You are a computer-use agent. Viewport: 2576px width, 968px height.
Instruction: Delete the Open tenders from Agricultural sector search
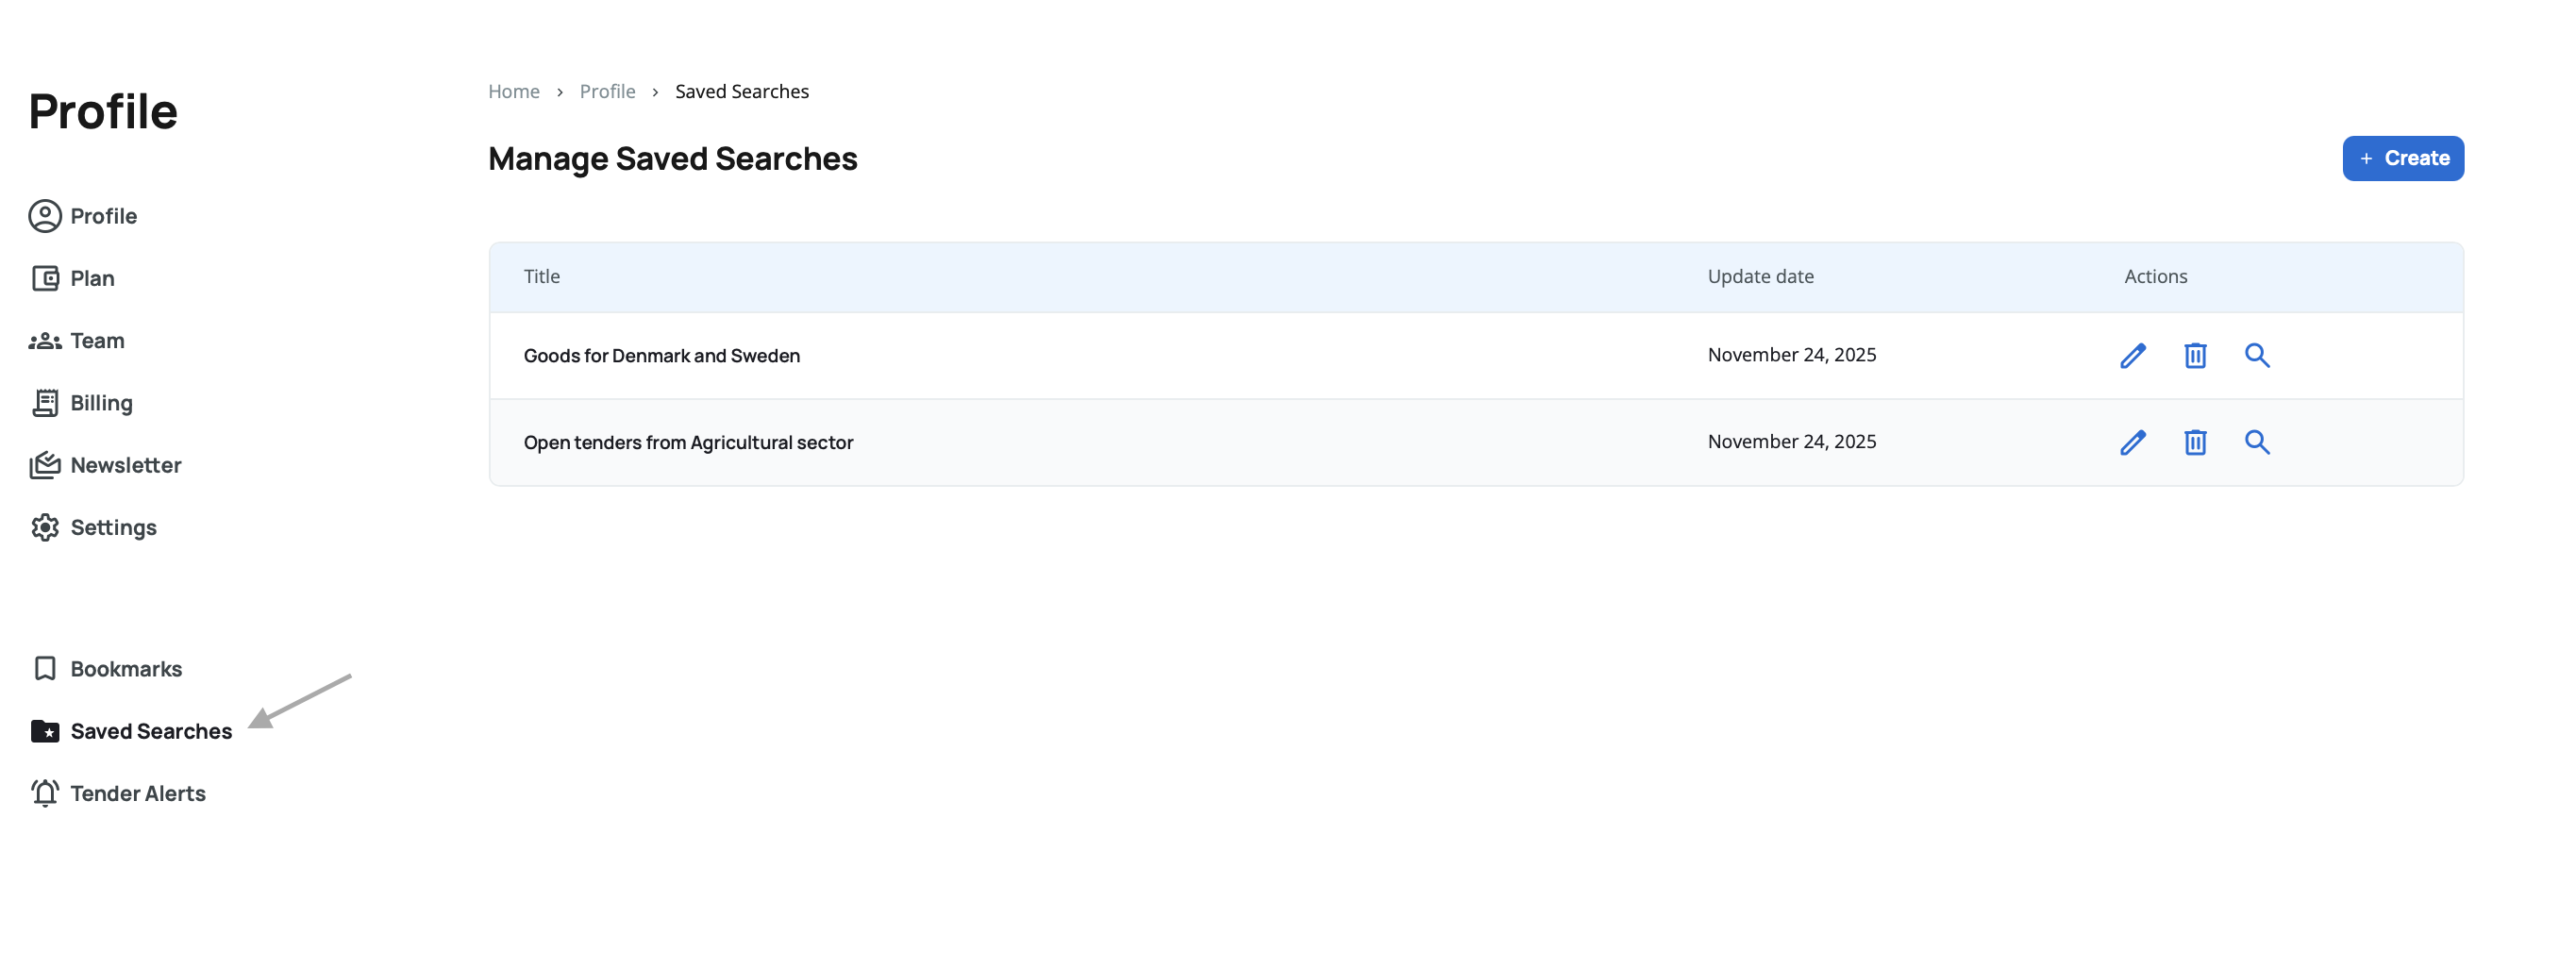point(2194,442)
